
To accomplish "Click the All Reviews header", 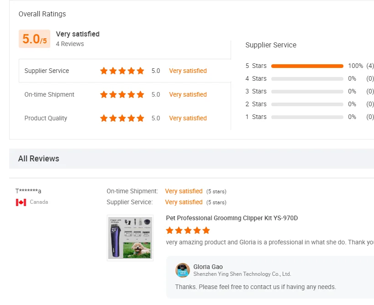I will pyautogui.click(x=39, y=159).
